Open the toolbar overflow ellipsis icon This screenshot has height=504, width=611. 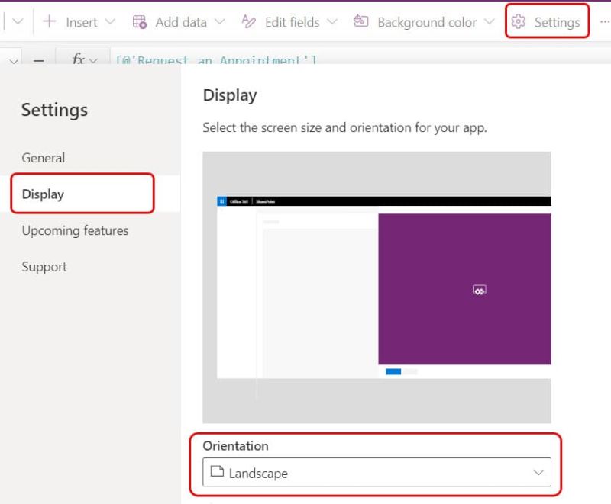point(603,22)
